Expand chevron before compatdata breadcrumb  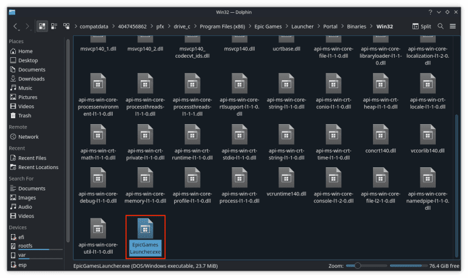76,27
